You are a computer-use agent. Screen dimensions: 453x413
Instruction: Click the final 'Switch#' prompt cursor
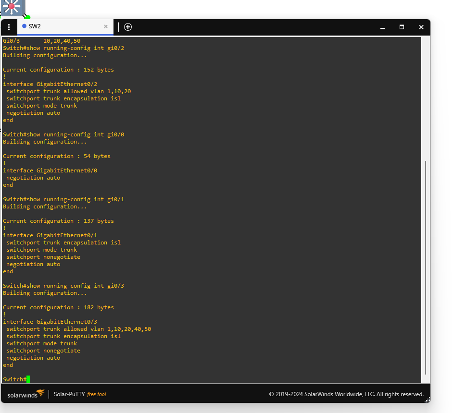[28, 379]
